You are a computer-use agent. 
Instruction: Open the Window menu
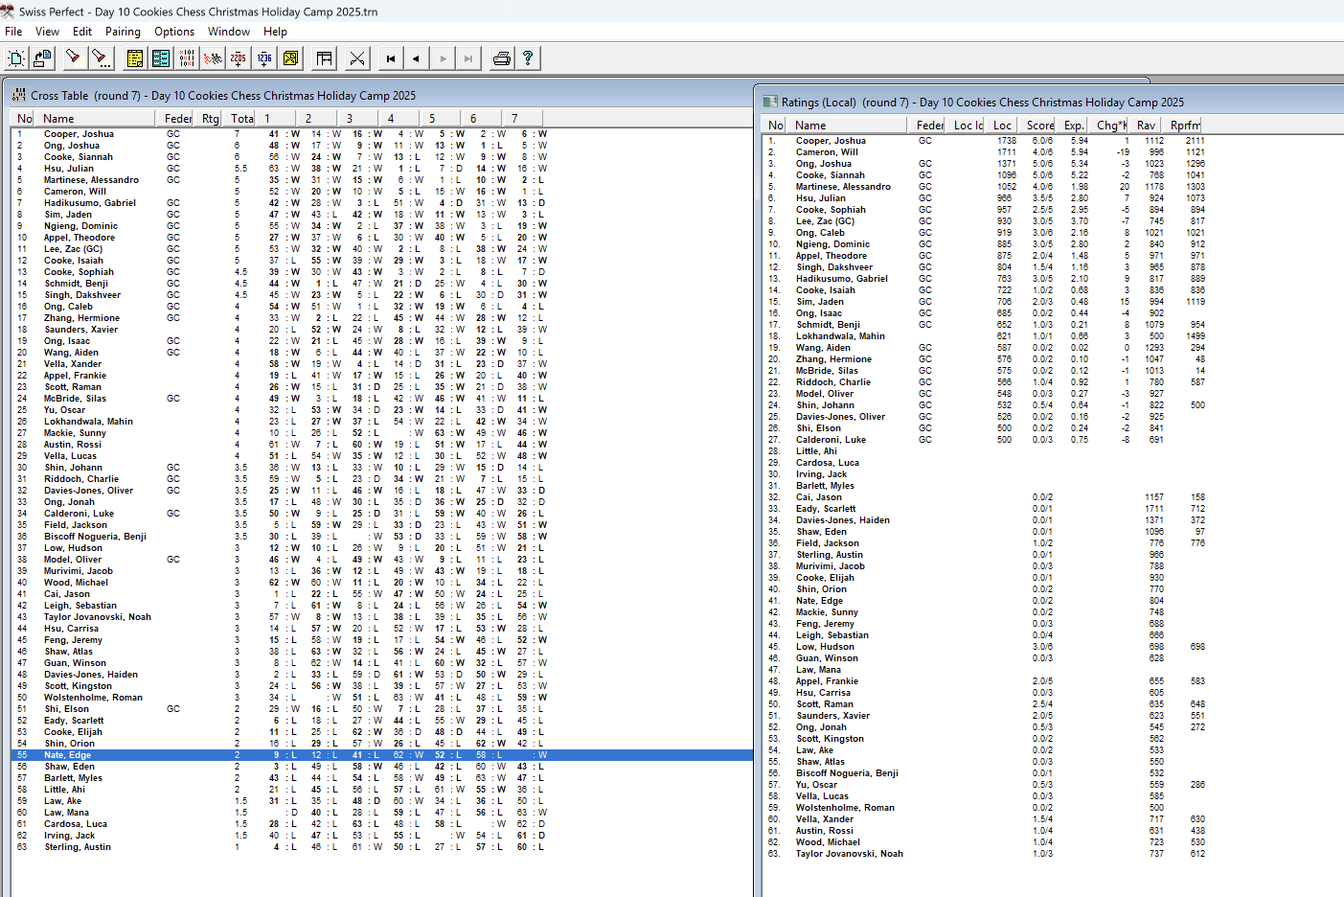pos(229,32)
